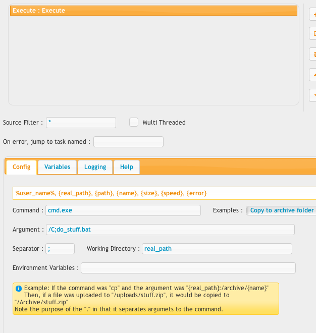Move the task up with the up arrow
This screenshot has height=333, width=316.
tap(313, 75)
